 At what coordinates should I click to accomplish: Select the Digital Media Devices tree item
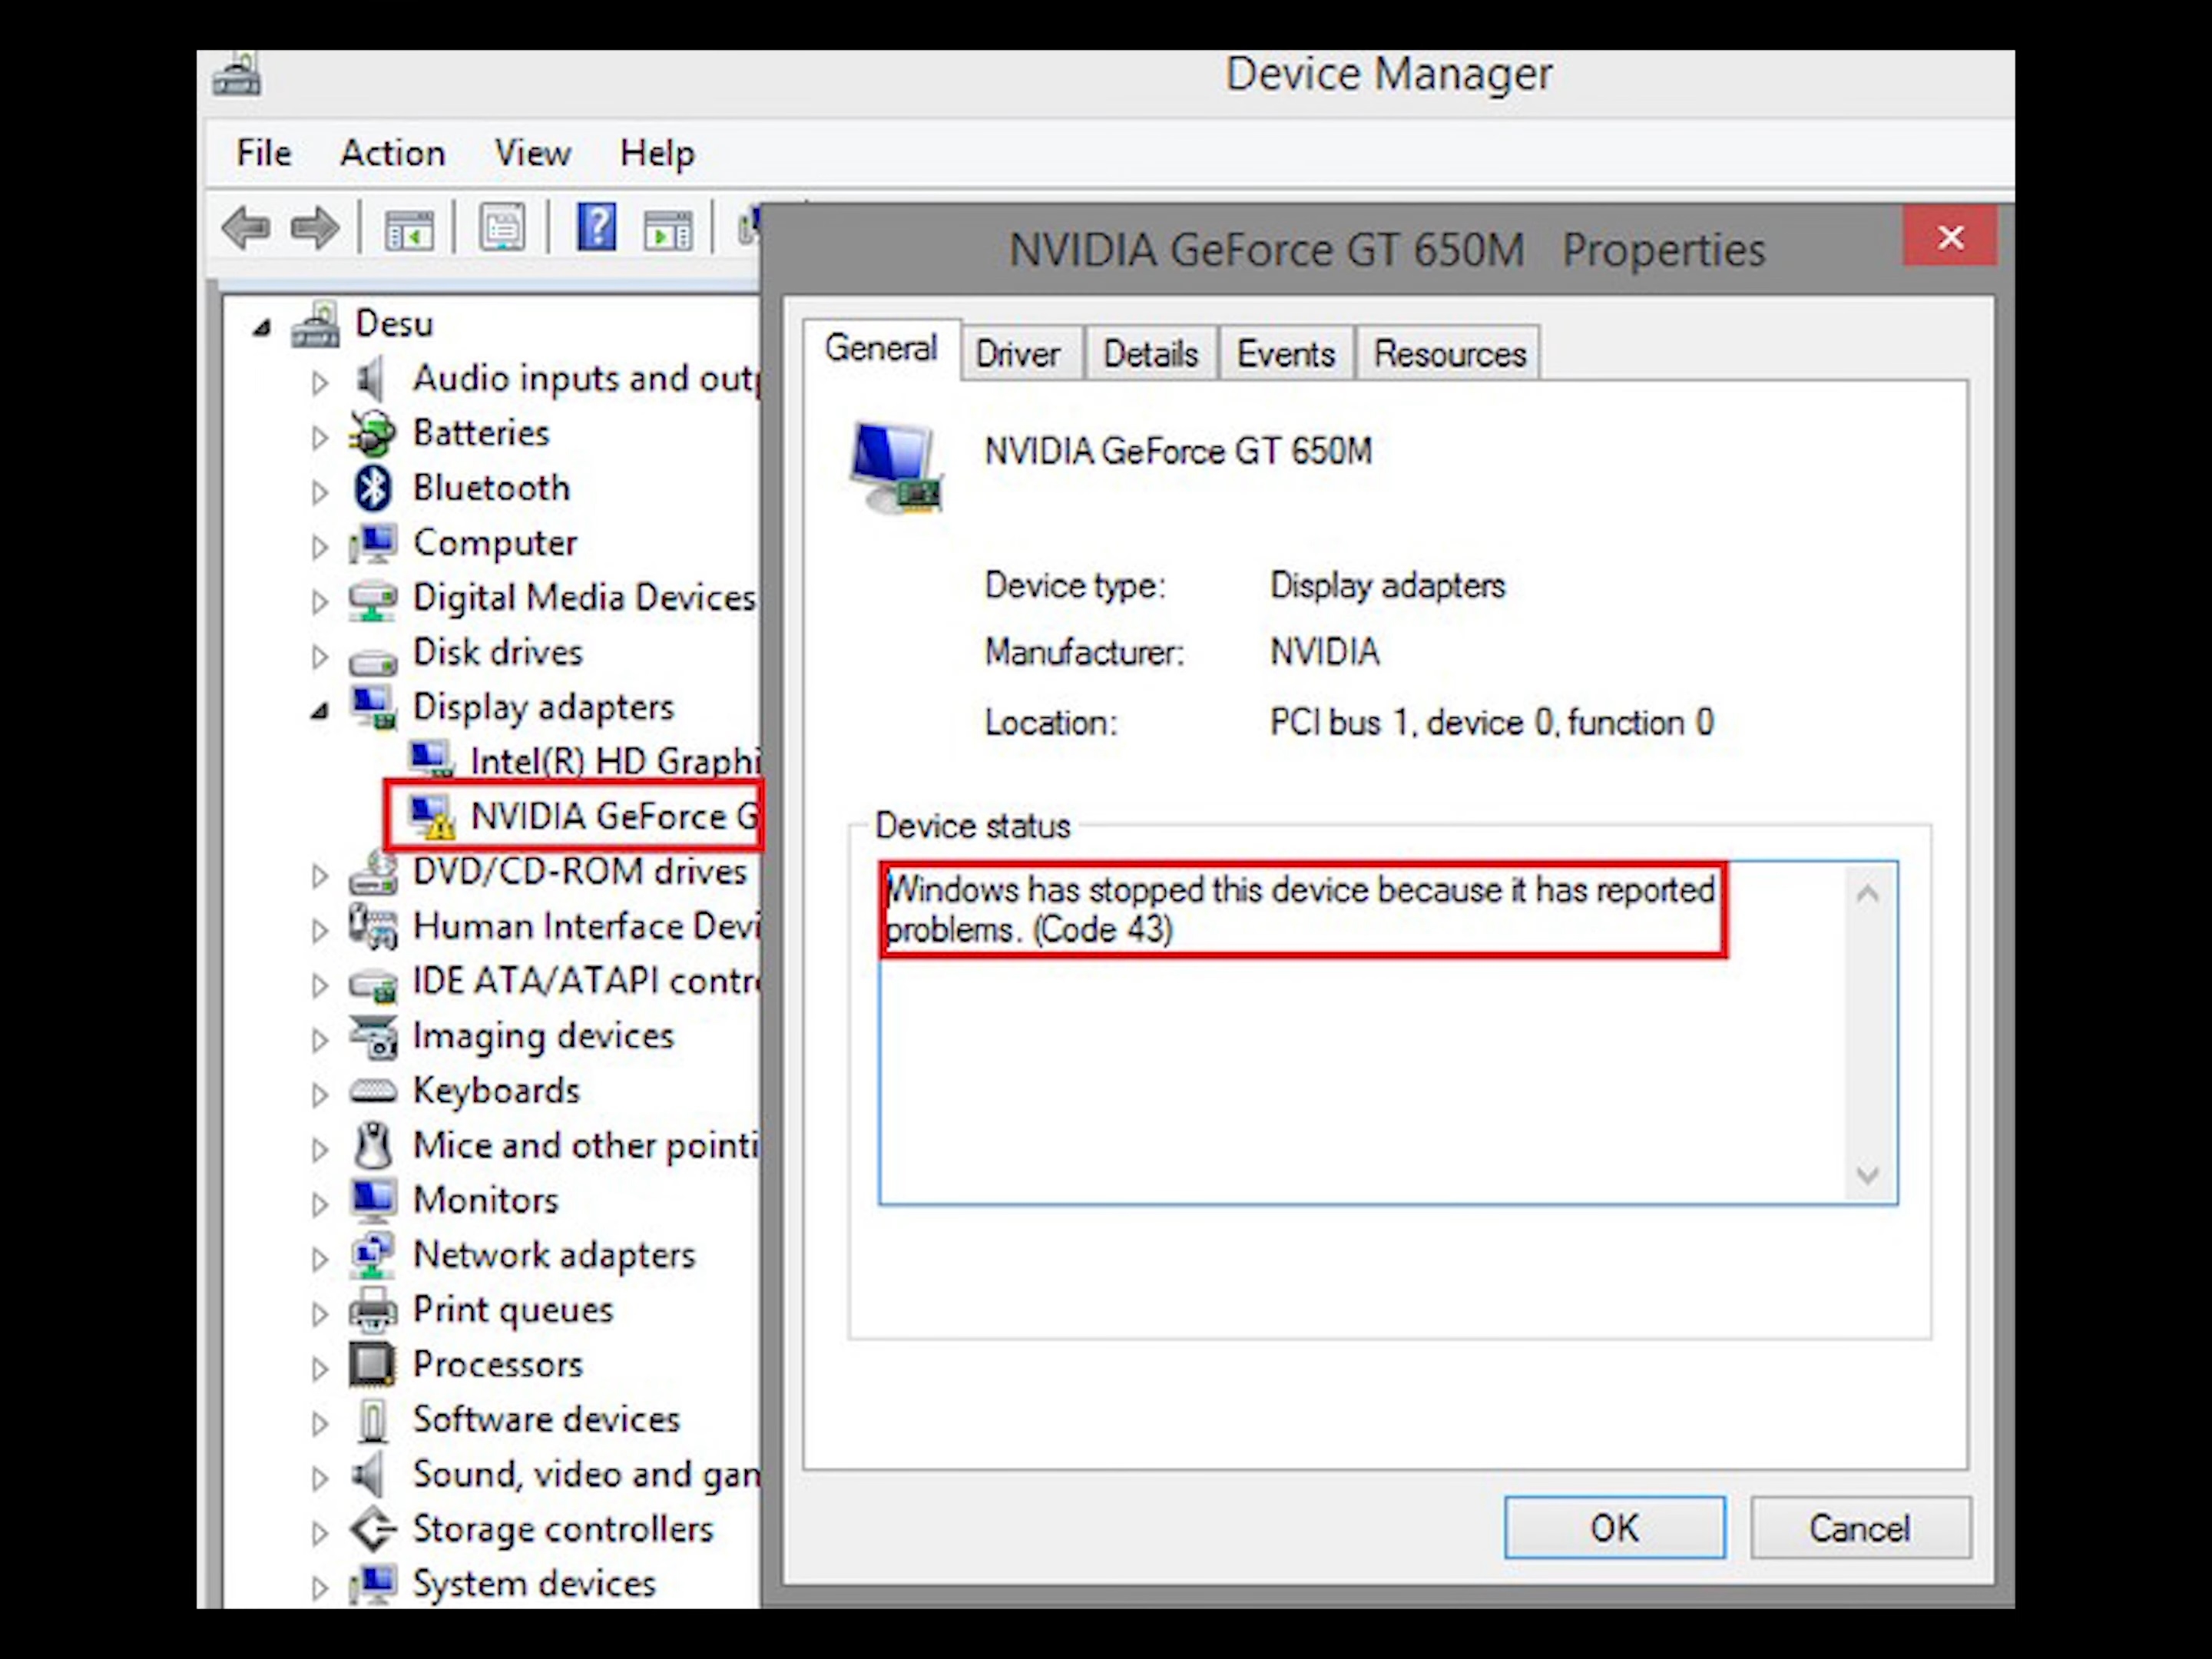584,598
